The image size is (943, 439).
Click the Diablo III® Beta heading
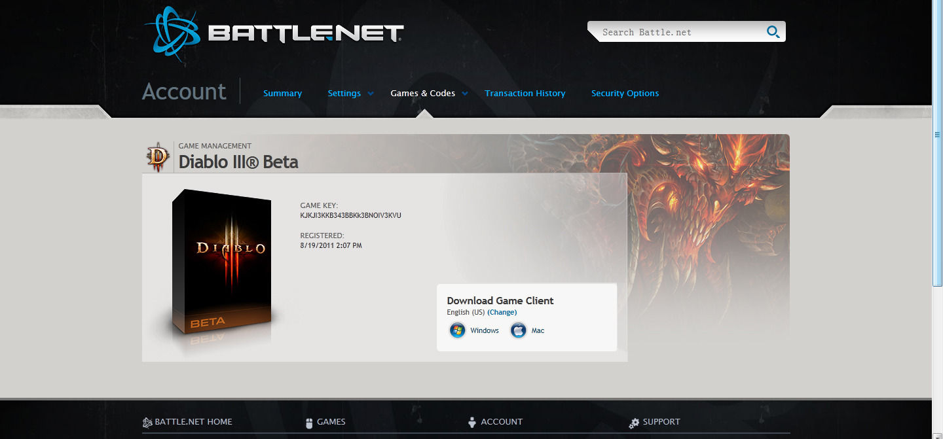click(238, 162)
